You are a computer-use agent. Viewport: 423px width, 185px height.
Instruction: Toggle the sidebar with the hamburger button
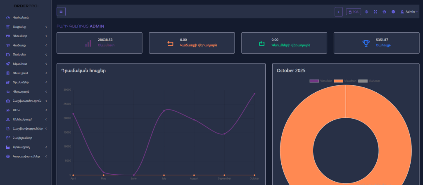tap(61, 12)
